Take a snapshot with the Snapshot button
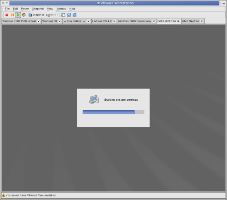 [x=36, y=15]
